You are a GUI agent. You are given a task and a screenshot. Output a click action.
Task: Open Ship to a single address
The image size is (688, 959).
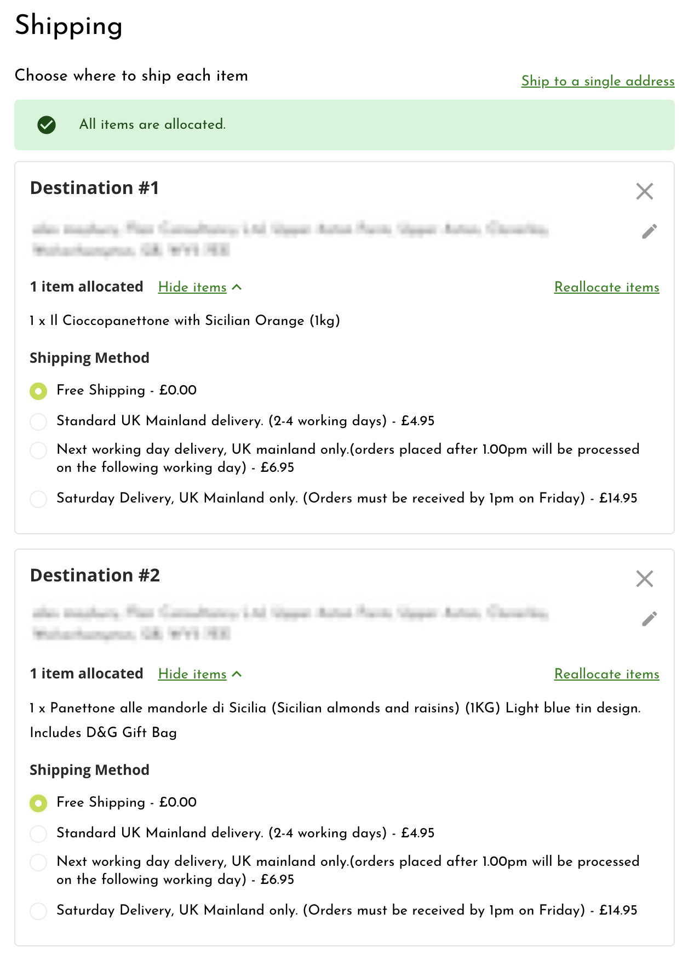click(598, 81)
